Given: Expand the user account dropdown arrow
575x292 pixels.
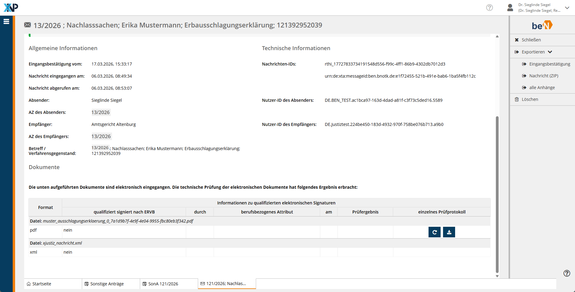Looking at the screenshot, I should [567, 8].
